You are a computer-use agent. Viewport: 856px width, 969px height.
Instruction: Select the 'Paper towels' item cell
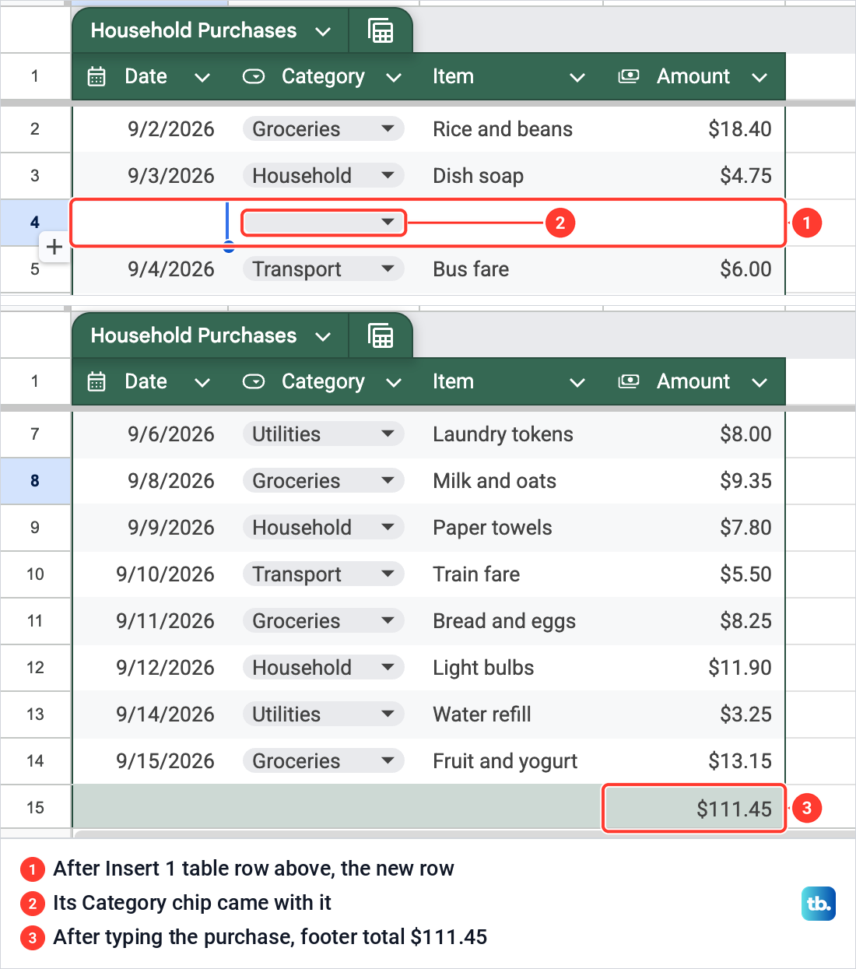pos(510,528)
